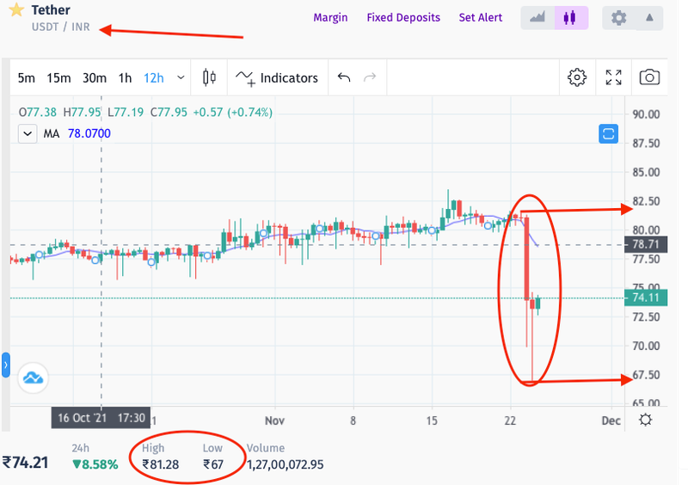Screen dimensions: 688x485
Task: Open the Margin link
Action: click(x=330, y=17)
